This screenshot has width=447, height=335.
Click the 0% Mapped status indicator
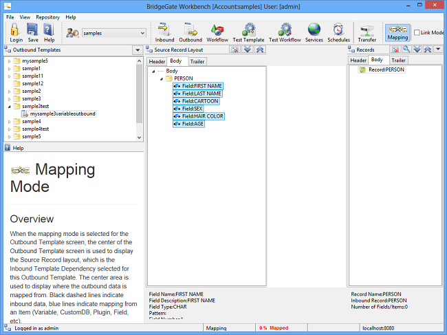(274, 328)
